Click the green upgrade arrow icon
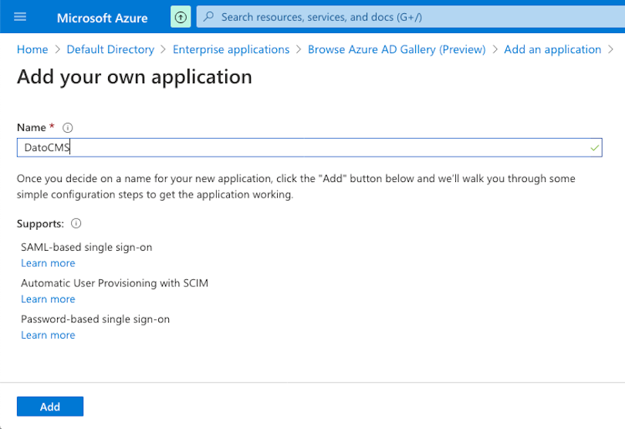The width and height of the screenshot is (625, 429). click(x=181, y=17)
